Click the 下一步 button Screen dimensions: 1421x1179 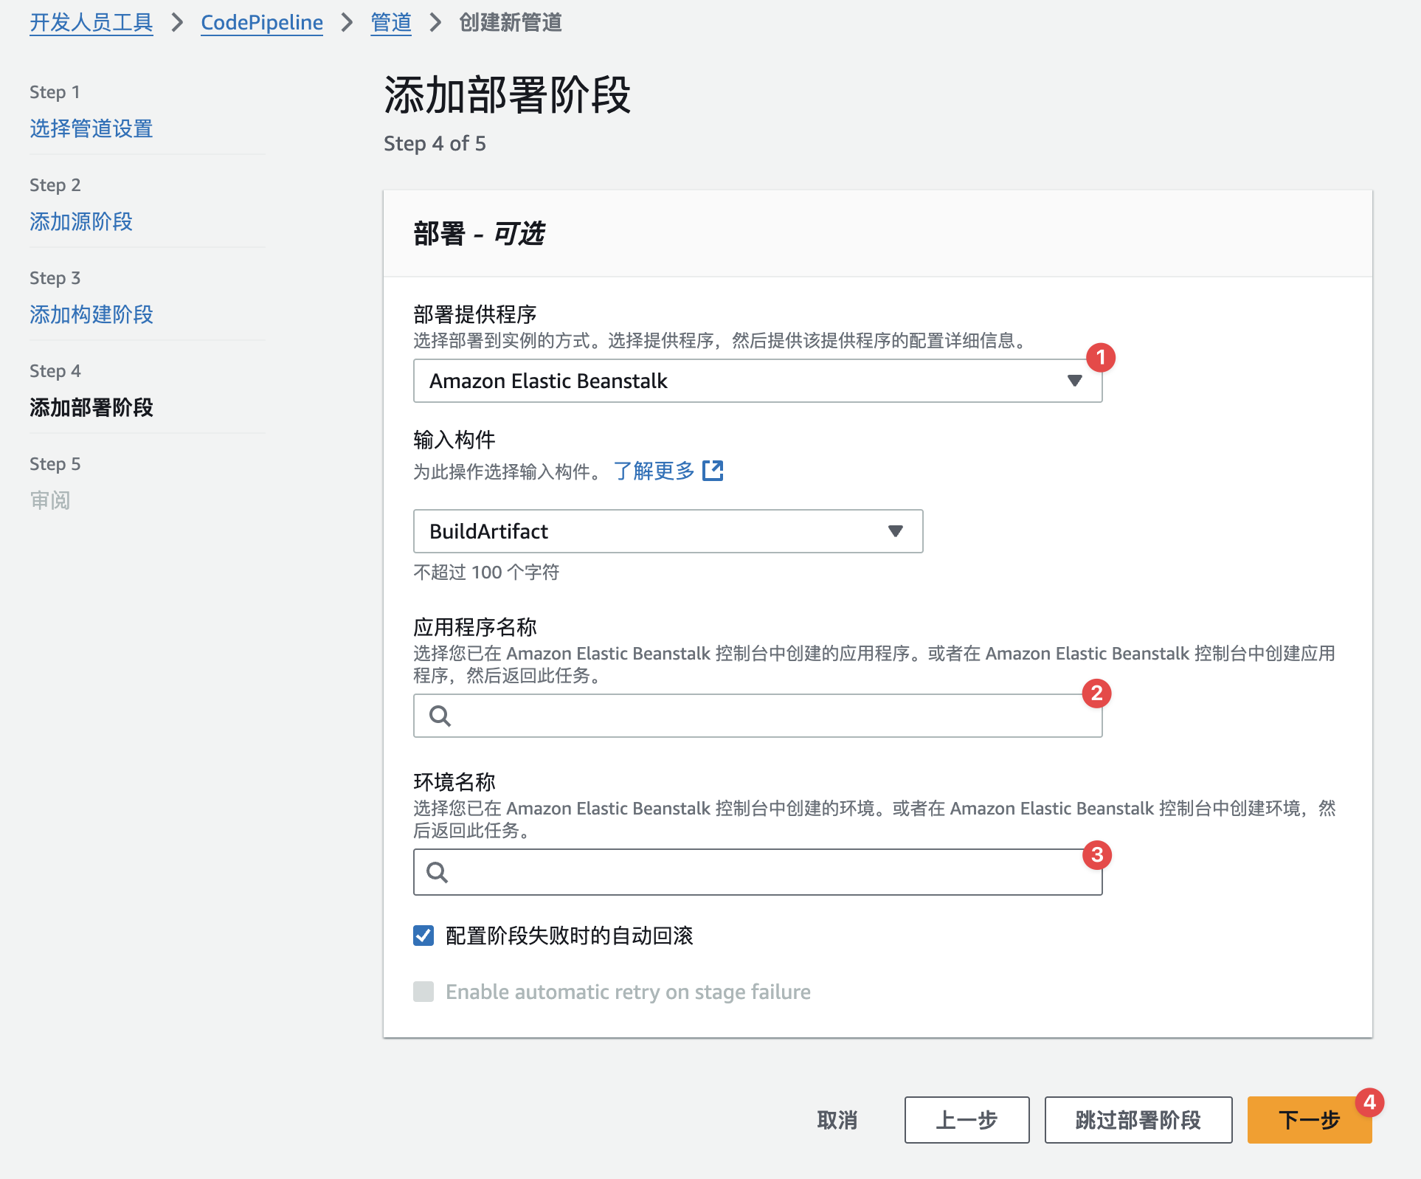[1308, 1120]
